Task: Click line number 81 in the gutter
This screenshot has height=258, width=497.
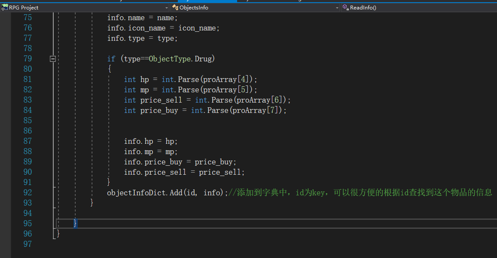Action: tap(27, 79)
